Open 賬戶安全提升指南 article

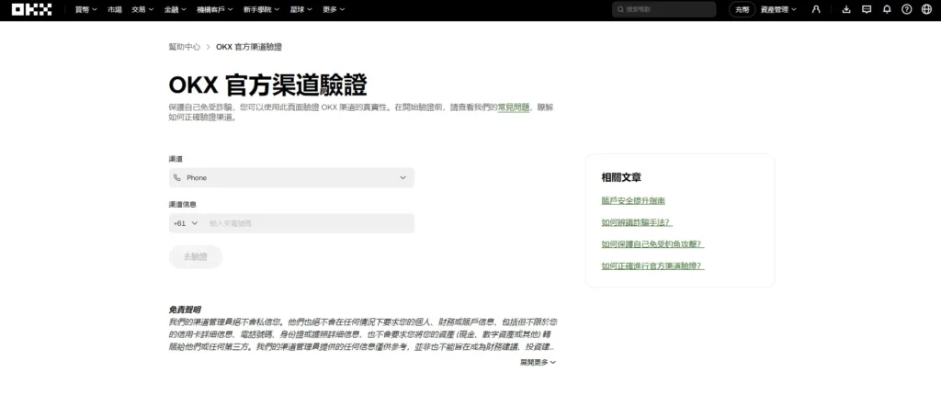pyautogui.click(x=633, y=200)
